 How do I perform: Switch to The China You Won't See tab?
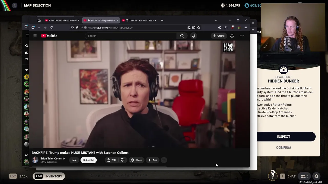140,20
